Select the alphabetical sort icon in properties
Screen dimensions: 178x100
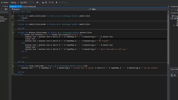pyautogui.click(x=175, y=75)
